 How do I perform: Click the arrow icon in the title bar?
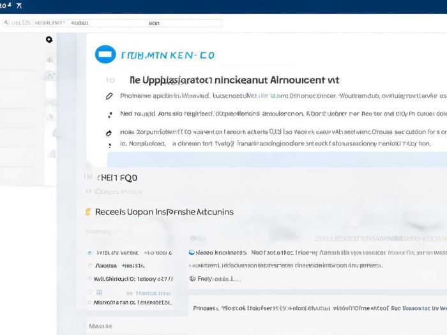pyautogui.click(x=19, y=6)
